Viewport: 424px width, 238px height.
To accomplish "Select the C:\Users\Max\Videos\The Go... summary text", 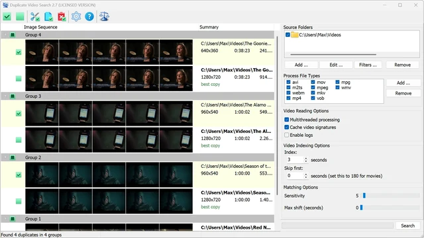I will pos(237,70).
